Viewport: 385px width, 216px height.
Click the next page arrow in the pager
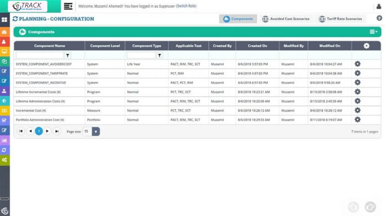pos(47,131)
